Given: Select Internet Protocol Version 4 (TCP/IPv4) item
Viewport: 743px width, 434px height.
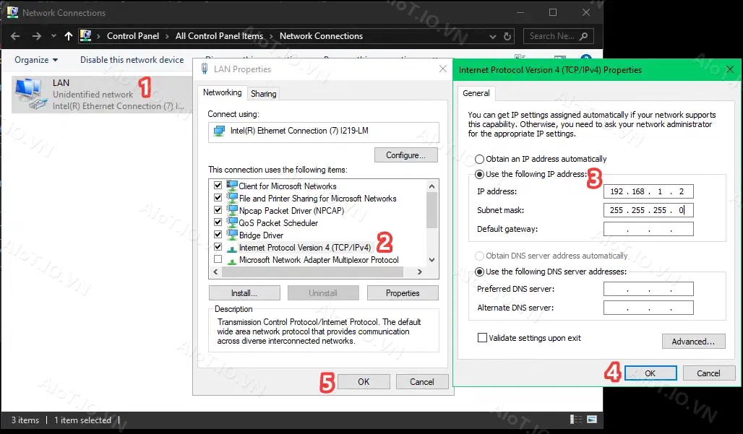Looking at the screenshot, I should [x=305, y=248].
